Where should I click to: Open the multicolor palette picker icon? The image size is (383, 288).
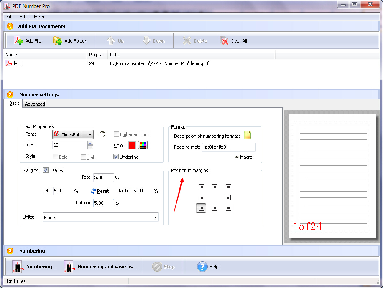pos(143,145)
